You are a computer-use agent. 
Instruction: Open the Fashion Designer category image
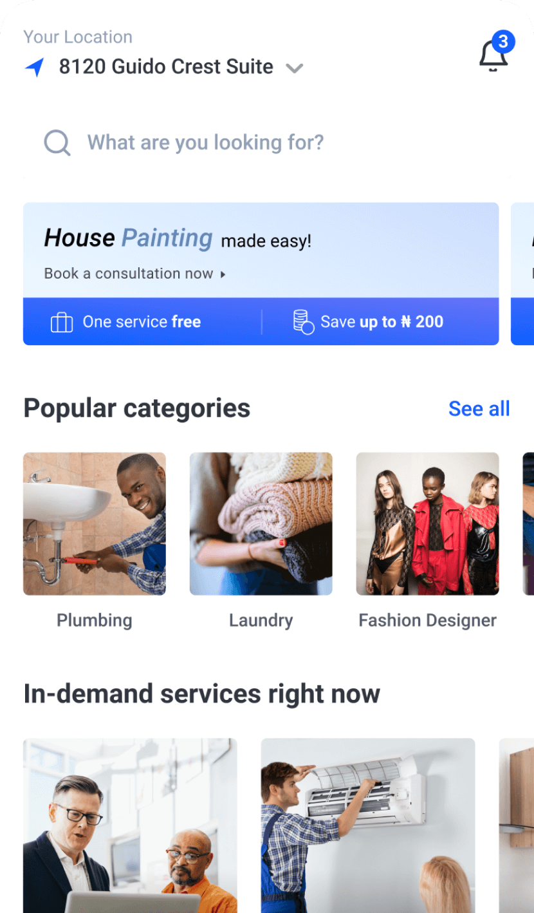click(428, 523)
